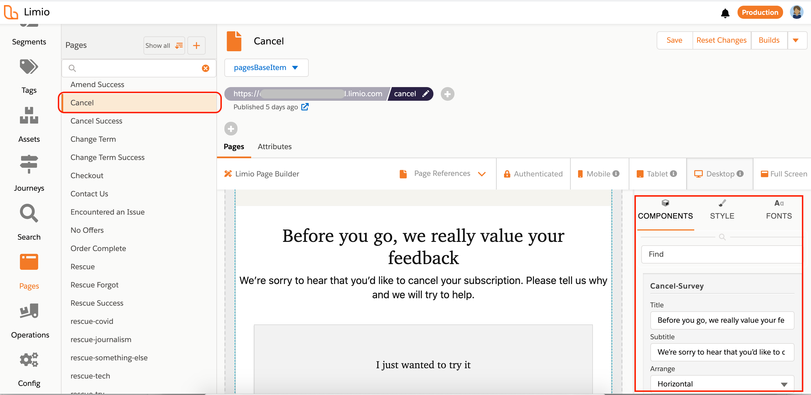The width and height of the screenshot is (811, 395).
Task: Edit the cancel URL path pencil
Action: tap(425, 94)
